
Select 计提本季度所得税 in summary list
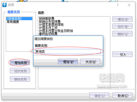point(51,25)
